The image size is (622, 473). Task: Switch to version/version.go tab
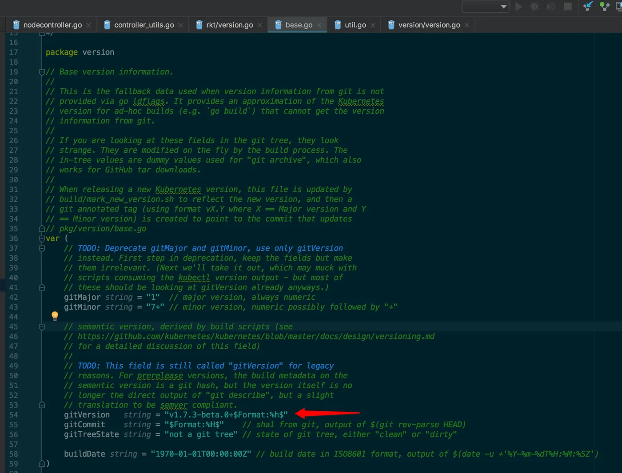429,25
